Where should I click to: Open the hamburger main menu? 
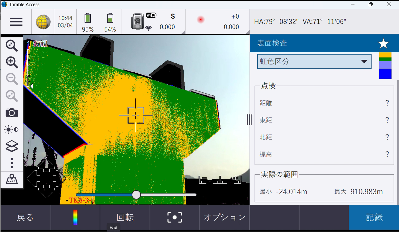(x=16, y=22)
